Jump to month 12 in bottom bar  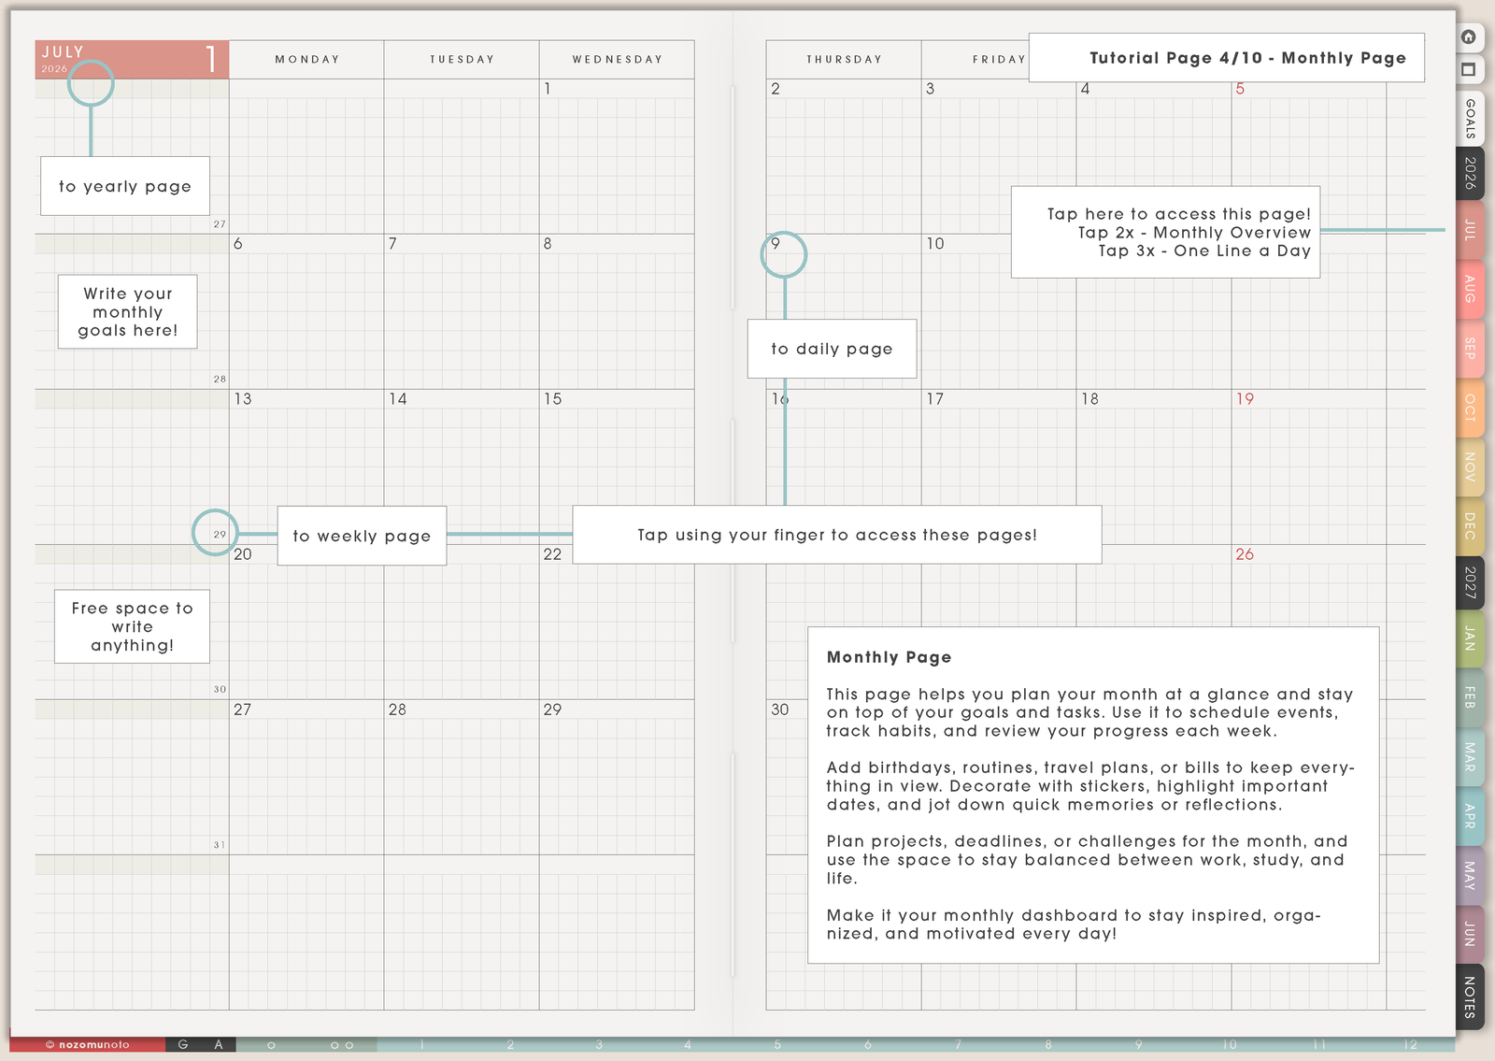pos(1410,1045)
